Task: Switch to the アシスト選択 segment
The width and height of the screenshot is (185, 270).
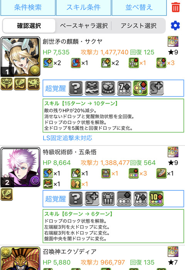Action: (138, 26)
